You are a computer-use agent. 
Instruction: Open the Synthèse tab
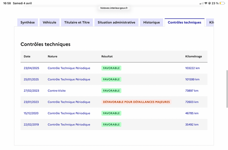(28, 23)
